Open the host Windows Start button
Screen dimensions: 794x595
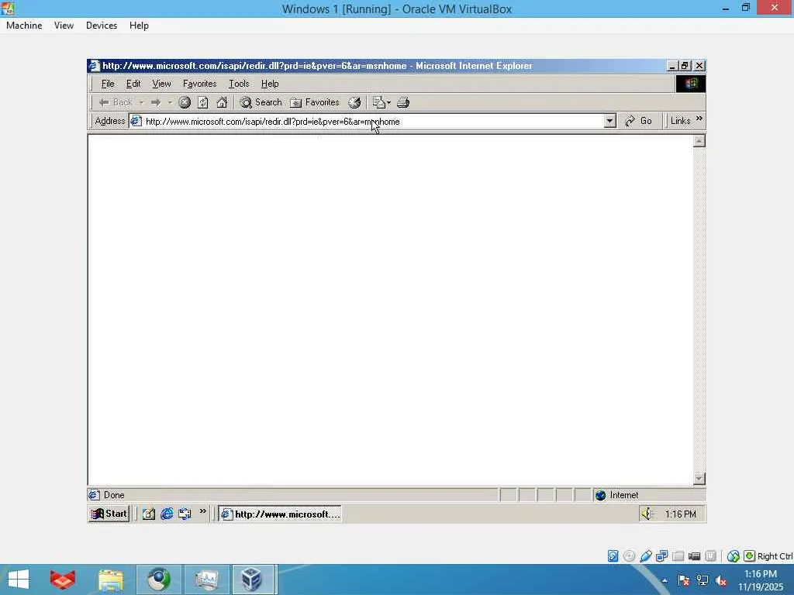tap(19, 580)
